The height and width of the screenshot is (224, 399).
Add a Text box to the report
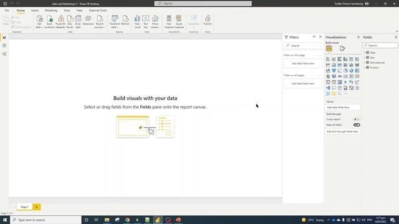click(x=145, y=22)
